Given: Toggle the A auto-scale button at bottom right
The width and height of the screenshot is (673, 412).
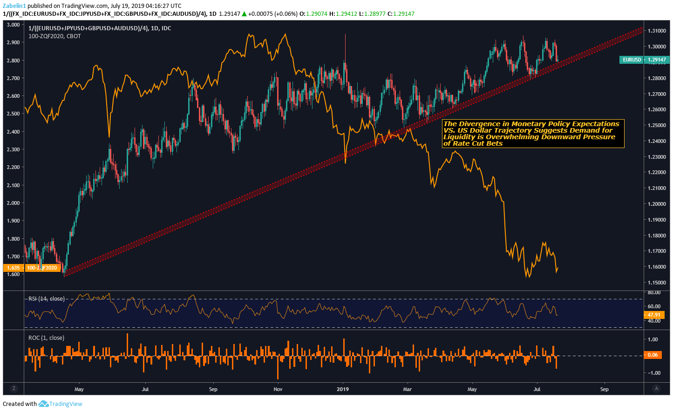Looking at the screenshot, I should pyautogui.click(x=657, y=389).
